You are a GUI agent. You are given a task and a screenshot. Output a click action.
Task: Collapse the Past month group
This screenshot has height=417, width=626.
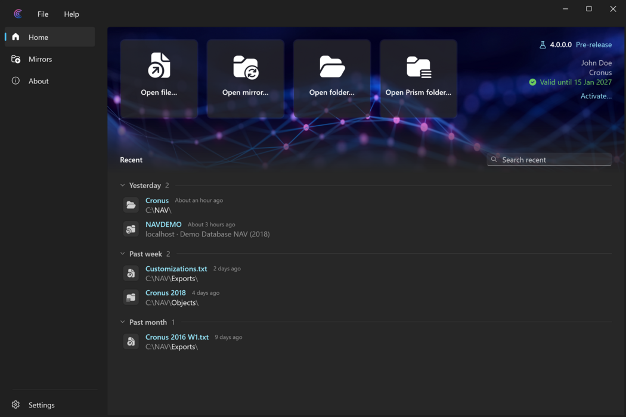click(x=123, y=322)
